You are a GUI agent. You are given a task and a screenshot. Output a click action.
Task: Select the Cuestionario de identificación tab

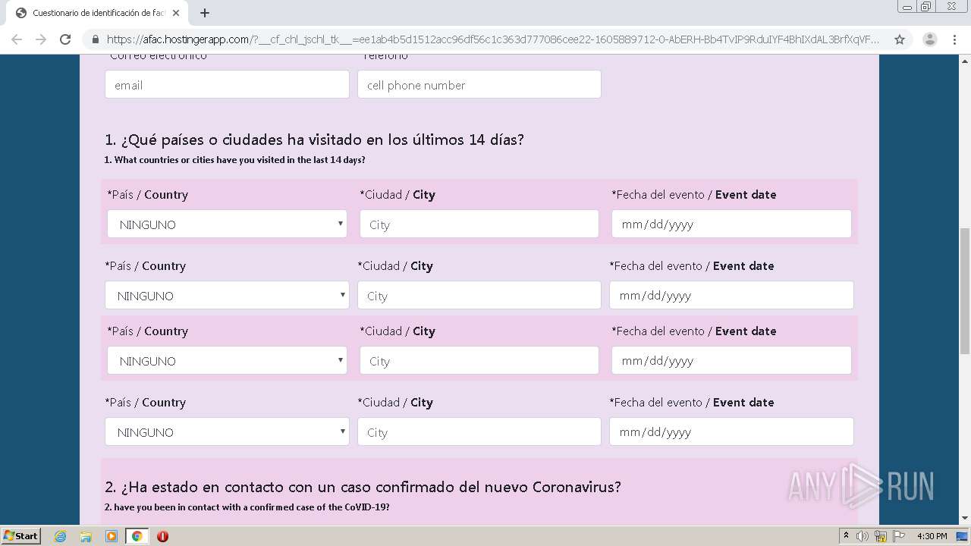tap(97, 13)
